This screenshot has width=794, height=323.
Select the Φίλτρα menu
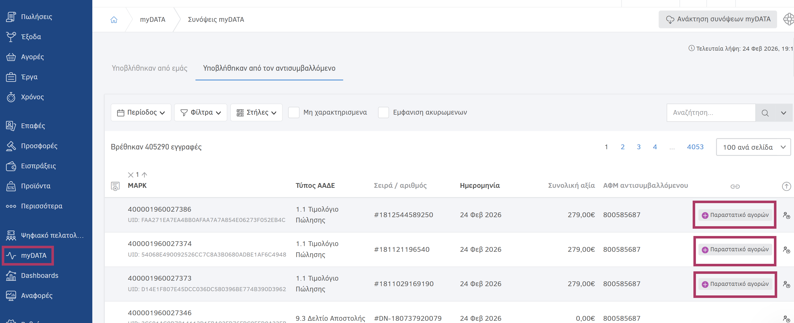point(200,112)
